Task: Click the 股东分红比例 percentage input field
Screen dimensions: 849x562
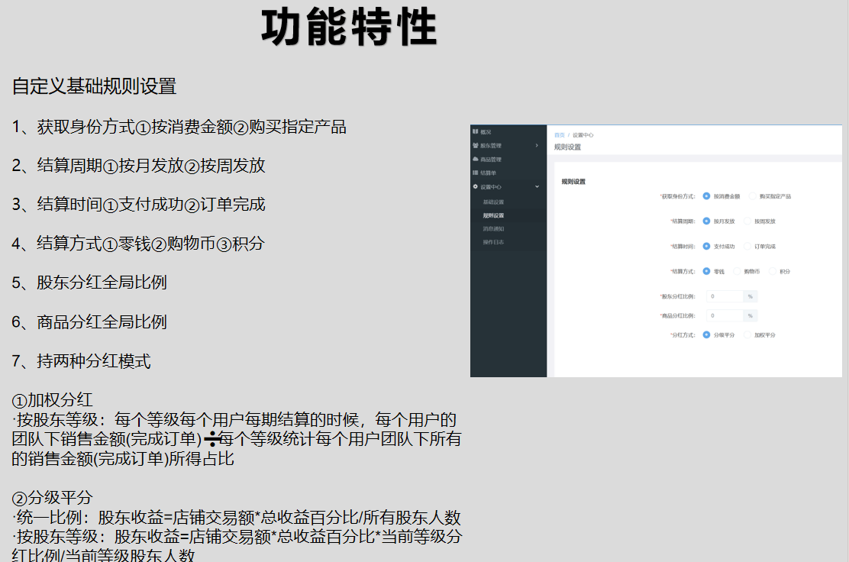Action: (724, 296)
